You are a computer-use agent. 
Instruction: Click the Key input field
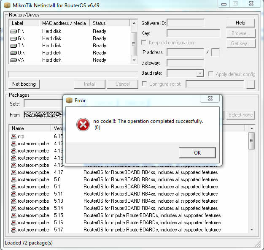point(194,33)
